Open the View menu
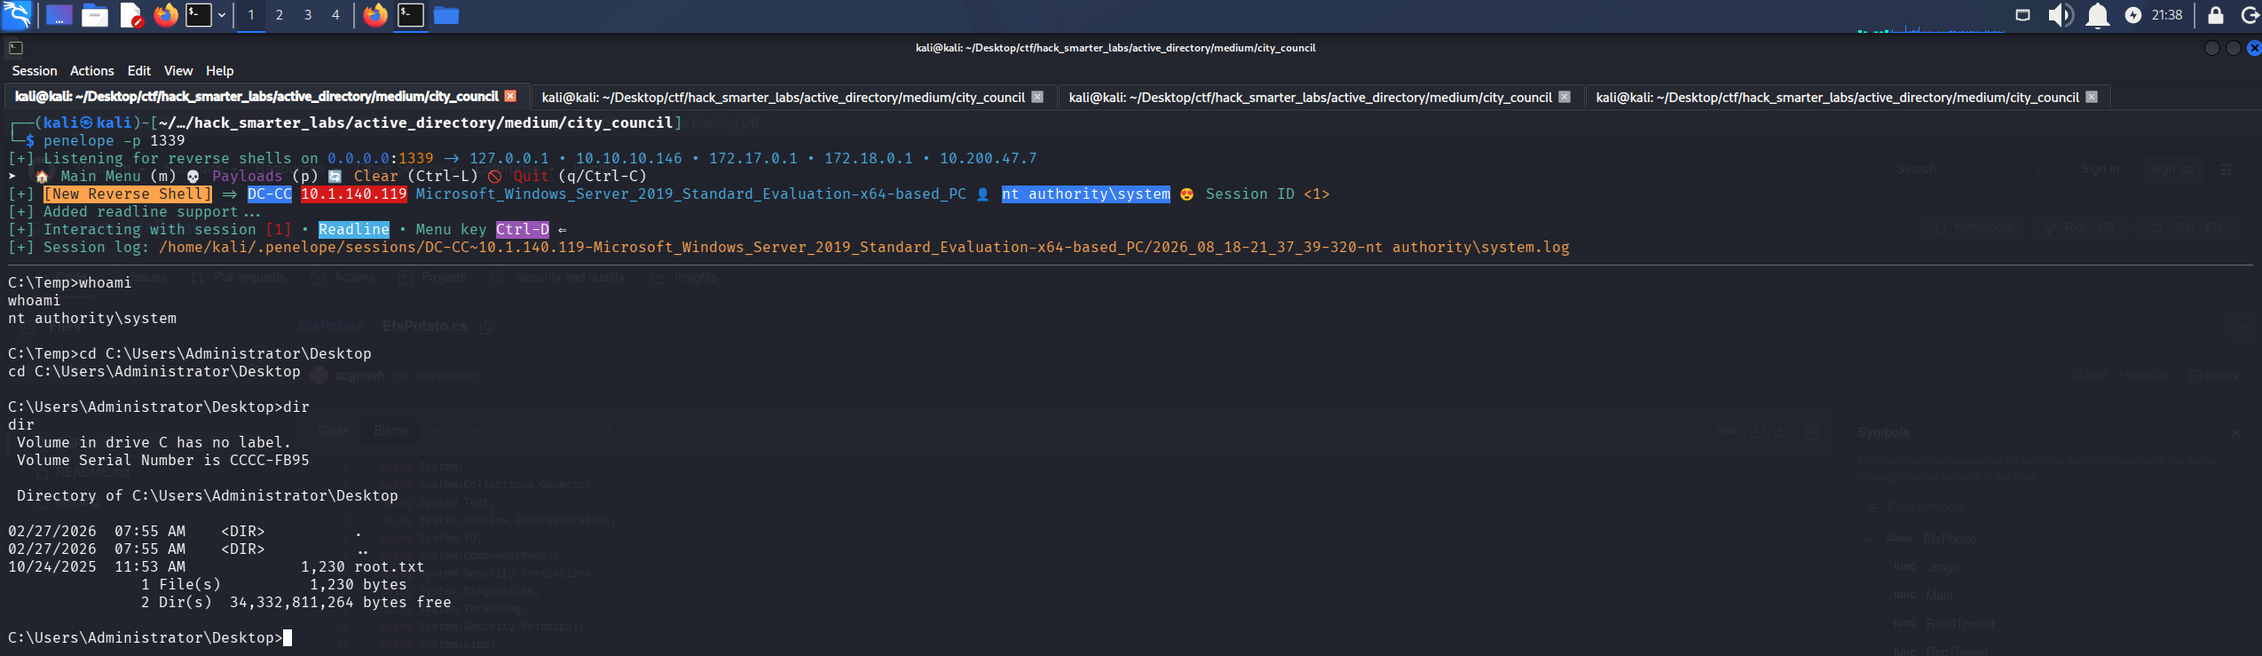Viewport: 2262px width, 656px height. tap(178, 71)
